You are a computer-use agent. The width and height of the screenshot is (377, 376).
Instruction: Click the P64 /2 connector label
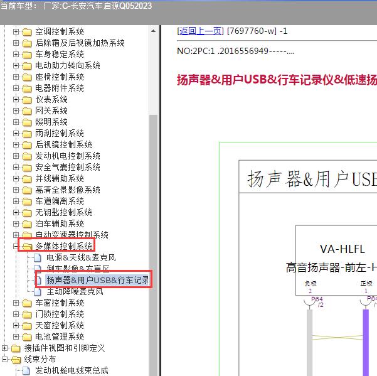pos(317,302)
